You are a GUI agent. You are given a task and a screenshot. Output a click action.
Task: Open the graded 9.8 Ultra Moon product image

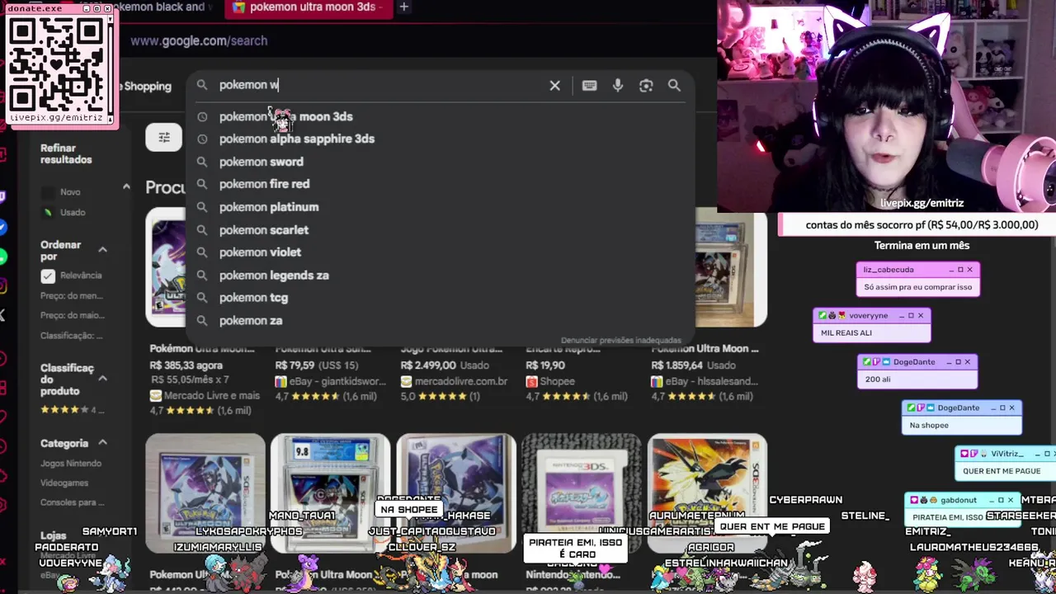tap(330, 493)
